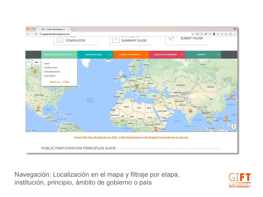Click the Google logo on map
The width and height of the screenshot is (263, 197).
tap(31, 130)
